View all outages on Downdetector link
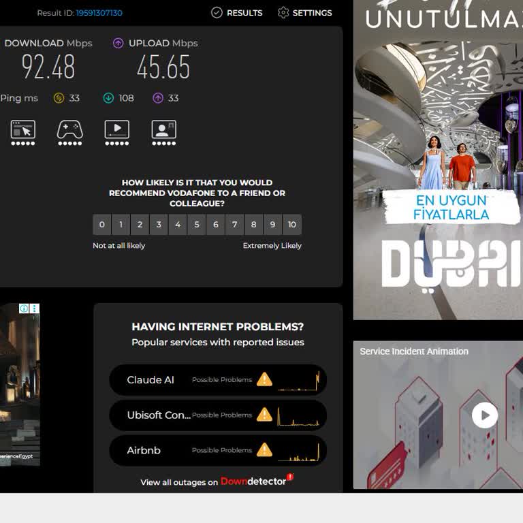 pos(217,481)
